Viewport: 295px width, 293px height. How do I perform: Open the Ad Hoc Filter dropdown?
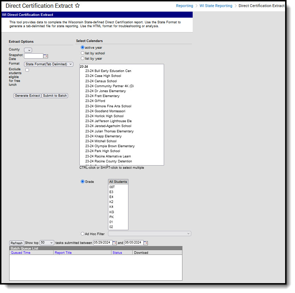150,234
